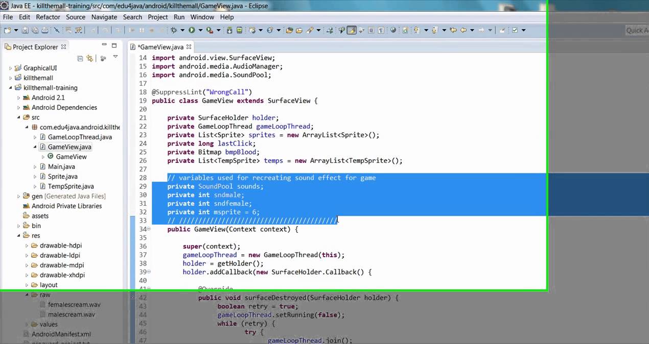Toggle Block Selection Mode
The image size is (649, 344).
(370, 30)
